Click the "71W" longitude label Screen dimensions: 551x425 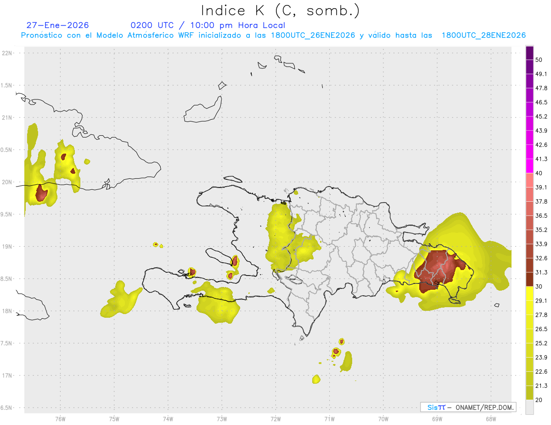tap(329, 419)
